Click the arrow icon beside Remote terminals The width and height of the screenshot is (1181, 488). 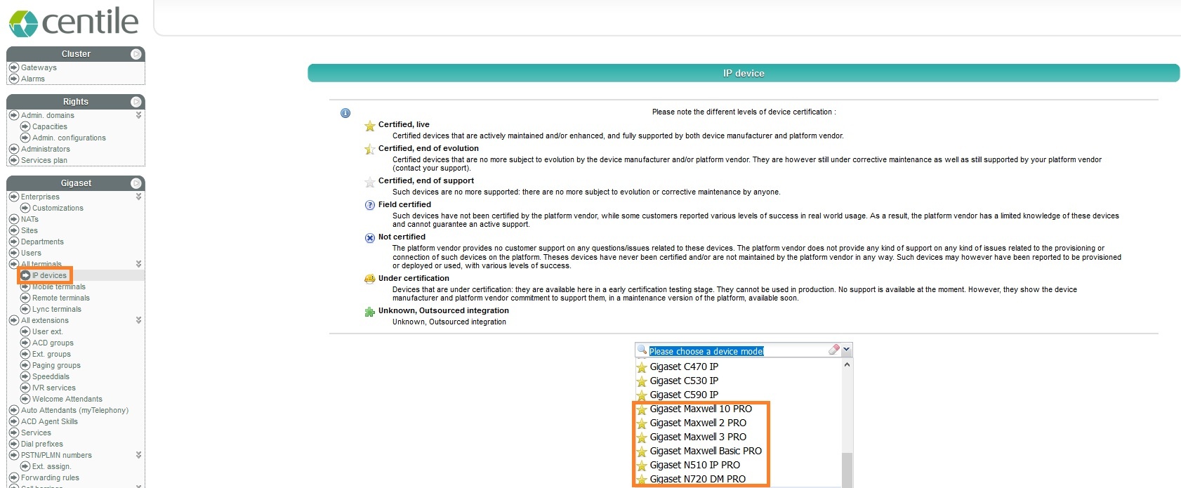[25, 298]
